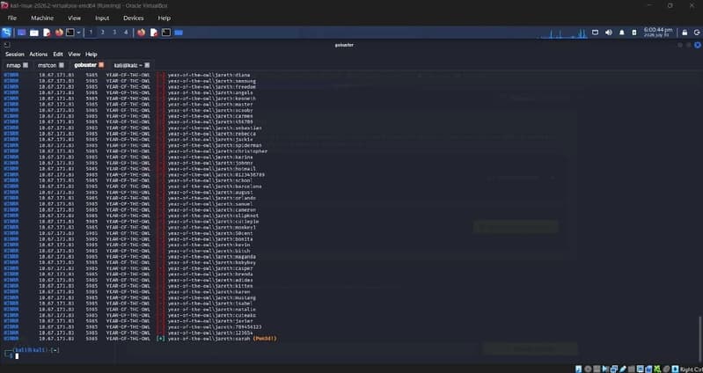703x373 pixels.
Task: Click the blue terminal window close button
Action: click(697, 45)
